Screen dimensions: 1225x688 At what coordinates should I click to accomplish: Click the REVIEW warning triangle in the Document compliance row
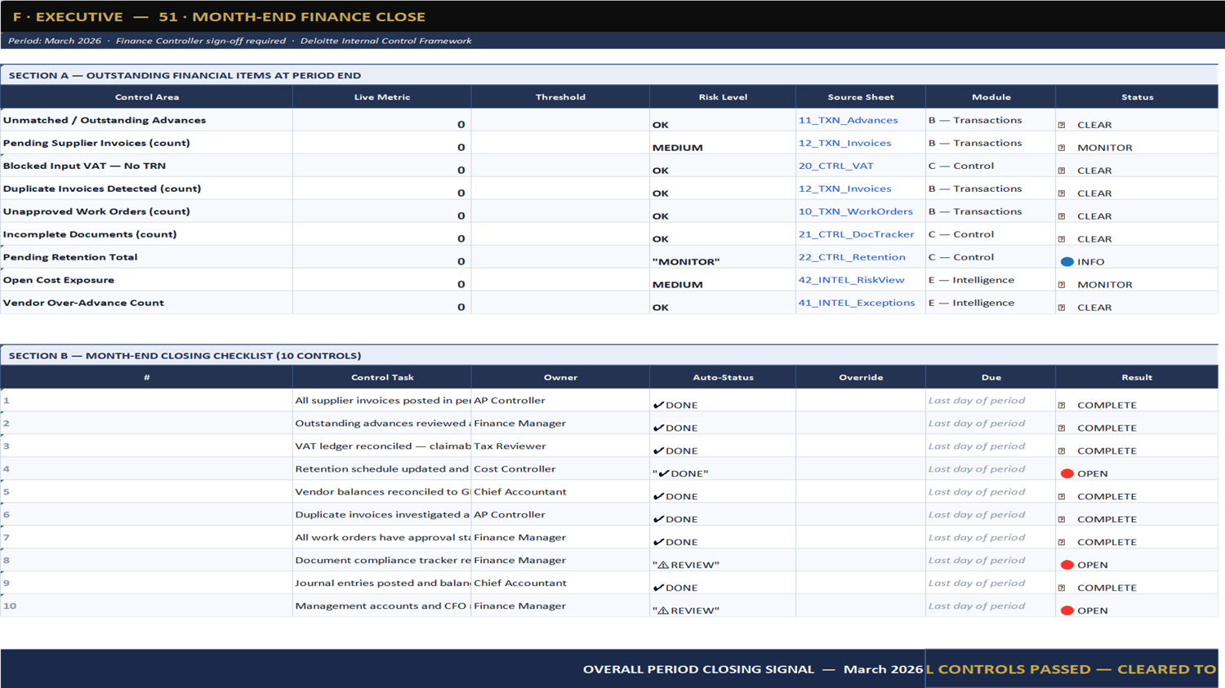[663, 565]
